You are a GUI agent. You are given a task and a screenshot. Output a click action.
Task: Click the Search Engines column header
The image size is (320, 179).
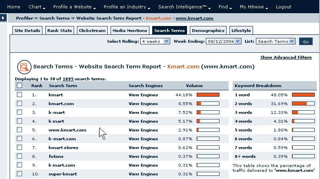click(x=145, y=86)
